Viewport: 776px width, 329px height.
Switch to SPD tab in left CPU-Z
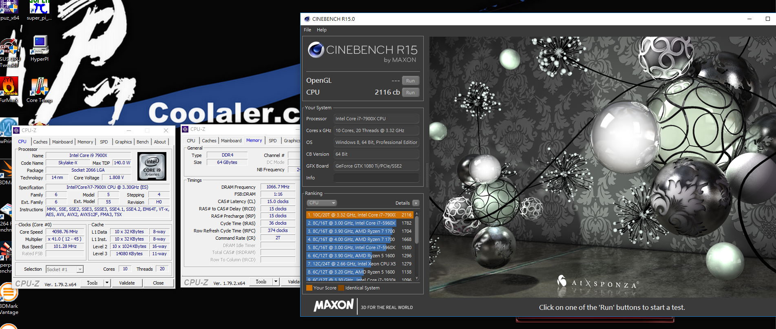click(104, 142)
